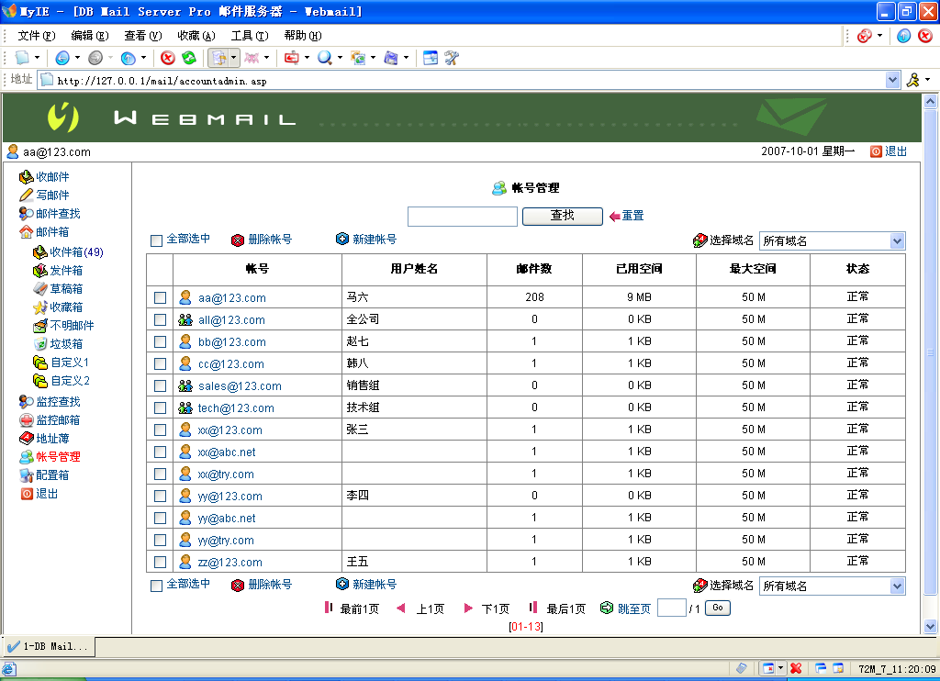940x681 pixels.
Task: Expand the new-page toolbar dropdown arrow
Action: 37,58
